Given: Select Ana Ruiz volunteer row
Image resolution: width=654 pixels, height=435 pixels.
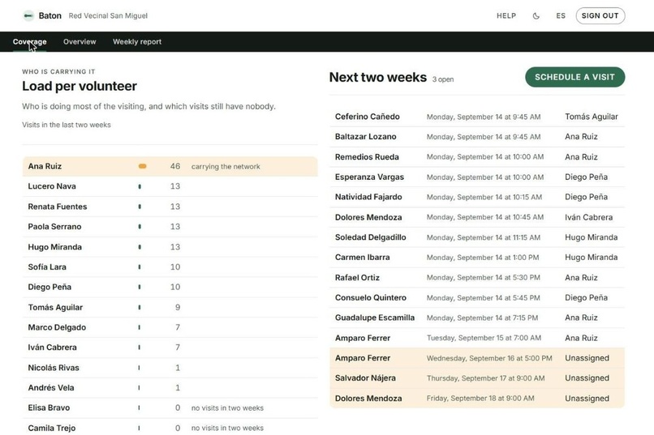Looking at the screenshot, I should (x=170, y=166).
